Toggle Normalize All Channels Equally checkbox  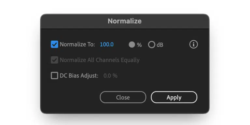click(54, 60)
